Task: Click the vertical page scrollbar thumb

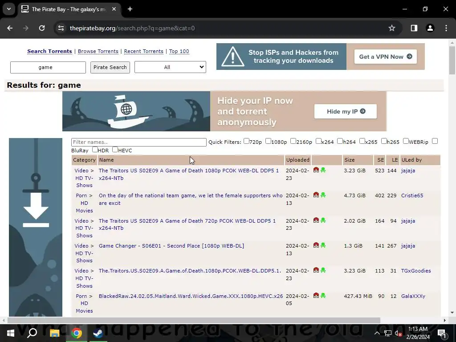Action: pyautogui.click(x=452, y=60)
